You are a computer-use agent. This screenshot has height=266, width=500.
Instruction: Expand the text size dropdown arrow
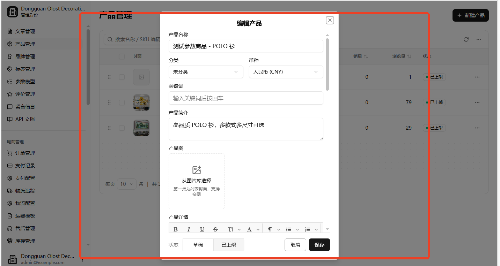[239, 229]
